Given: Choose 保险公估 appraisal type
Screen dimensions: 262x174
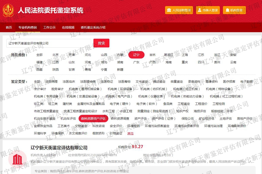Looking at the screenshot, I should [188, 119].
